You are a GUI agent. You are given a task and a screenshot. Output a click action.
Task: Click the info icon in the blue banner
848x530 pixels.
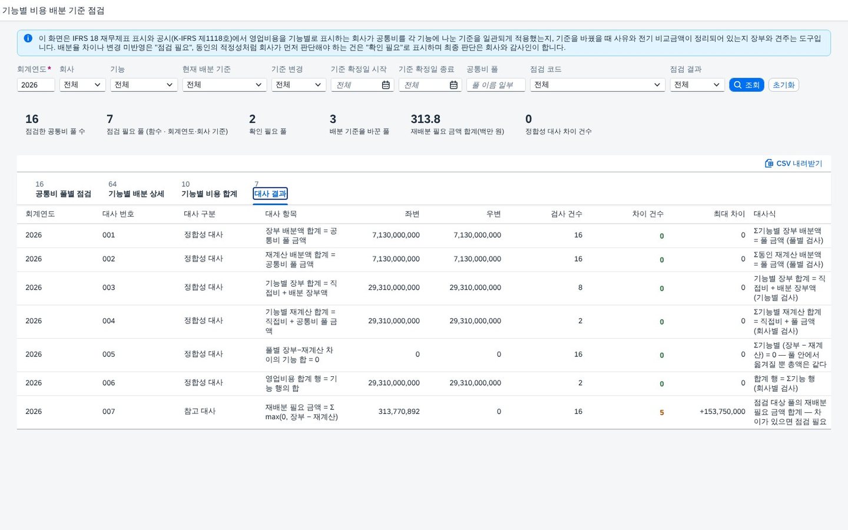pyautogui.click(x=28, y=38)
